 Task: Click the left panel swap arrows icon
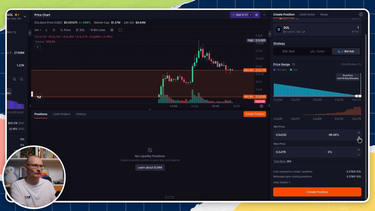tap(15, 32)
